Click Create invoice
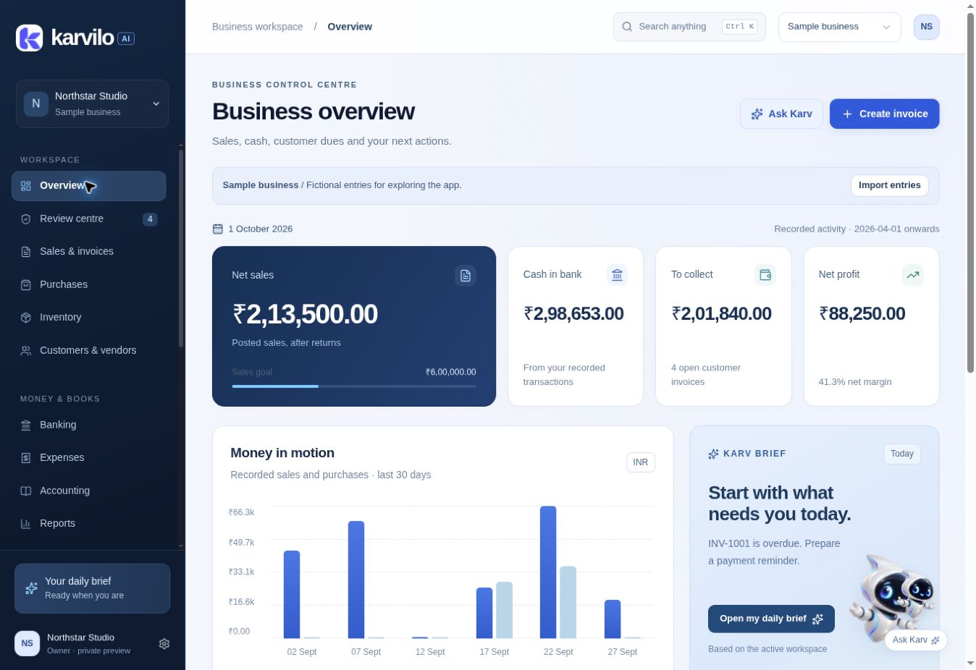Viewport: 976px width, 670px height. point(885,114)
